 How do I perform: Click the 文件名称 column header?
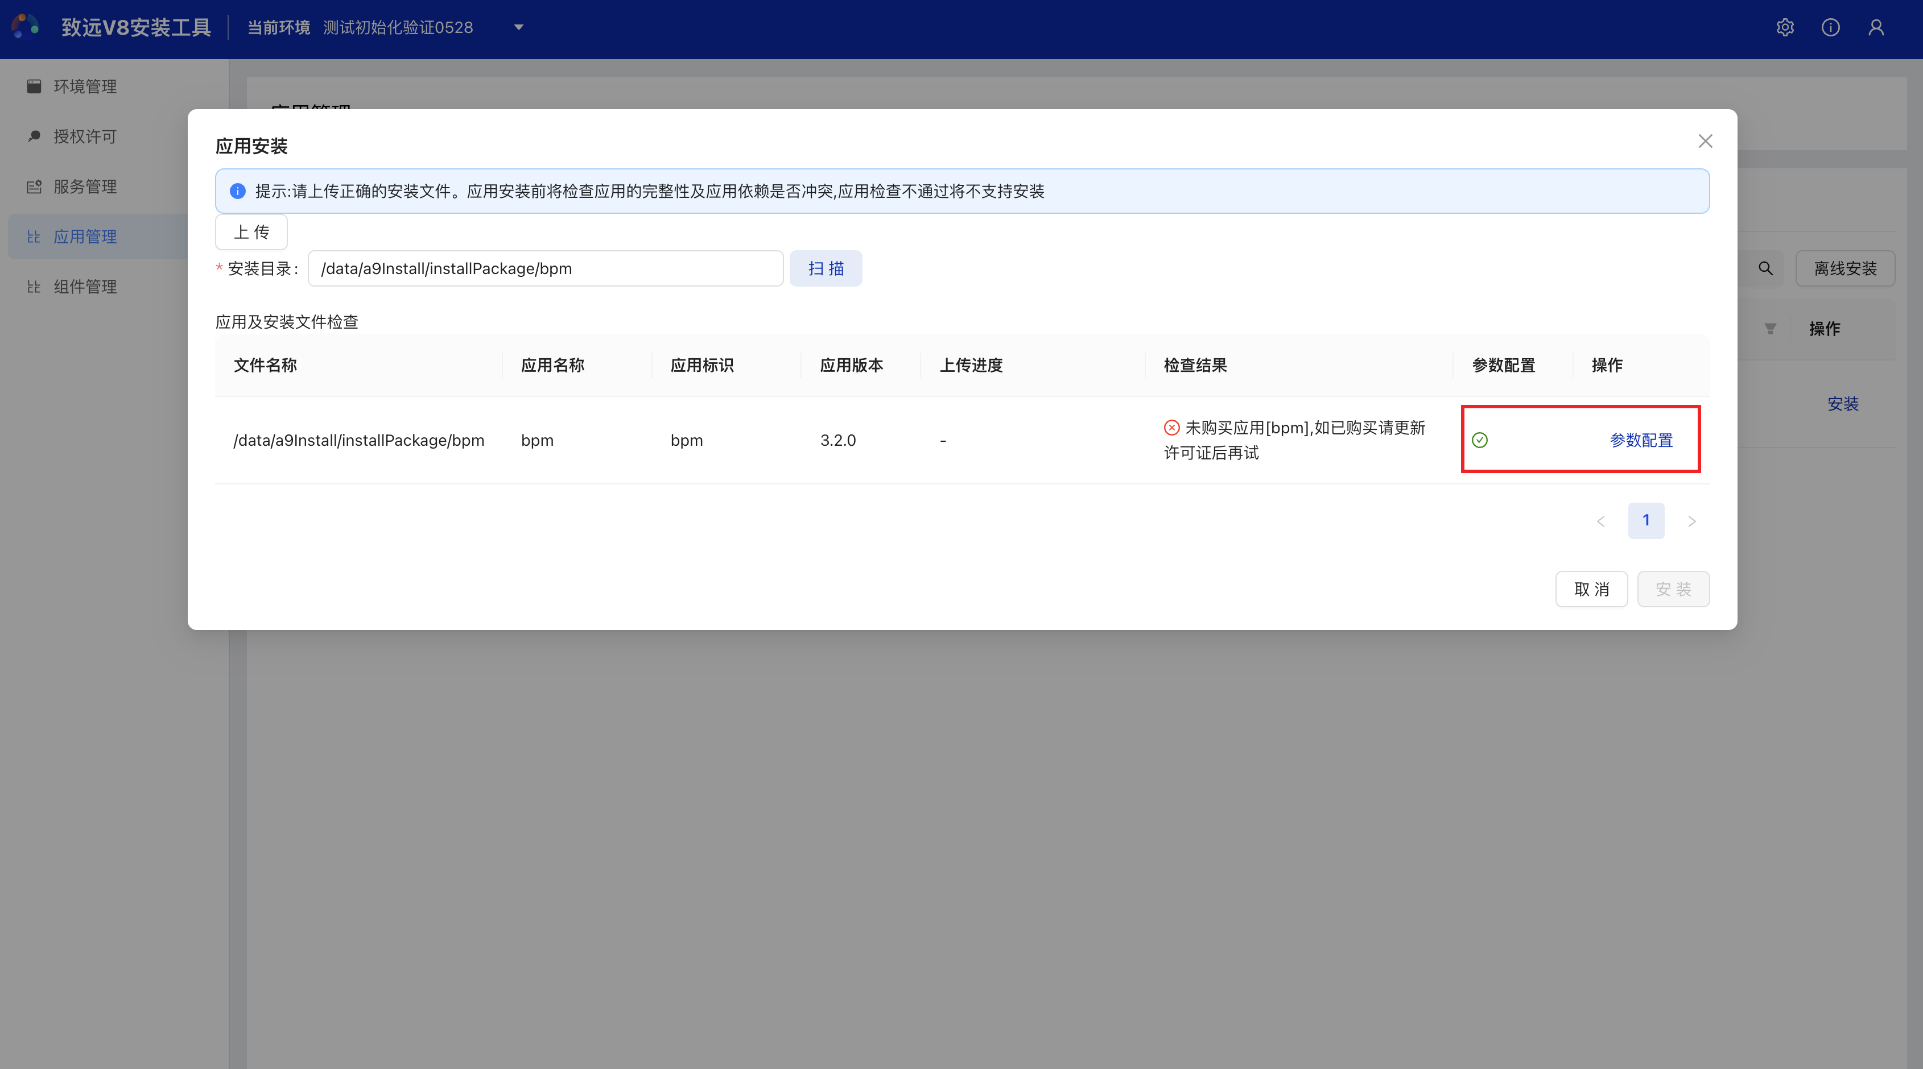[265, 366]
